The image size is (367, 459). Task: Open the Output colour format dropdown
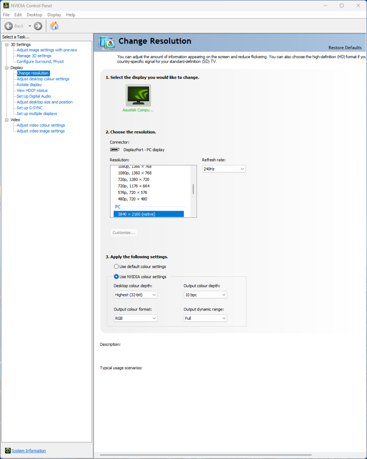pyautogui.click(x=135, y=318)
